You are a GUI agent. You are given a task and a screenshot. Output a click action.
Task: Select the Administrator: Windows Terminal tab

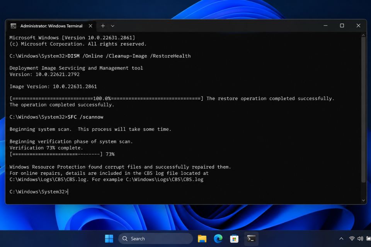click(x=51, y=26)
